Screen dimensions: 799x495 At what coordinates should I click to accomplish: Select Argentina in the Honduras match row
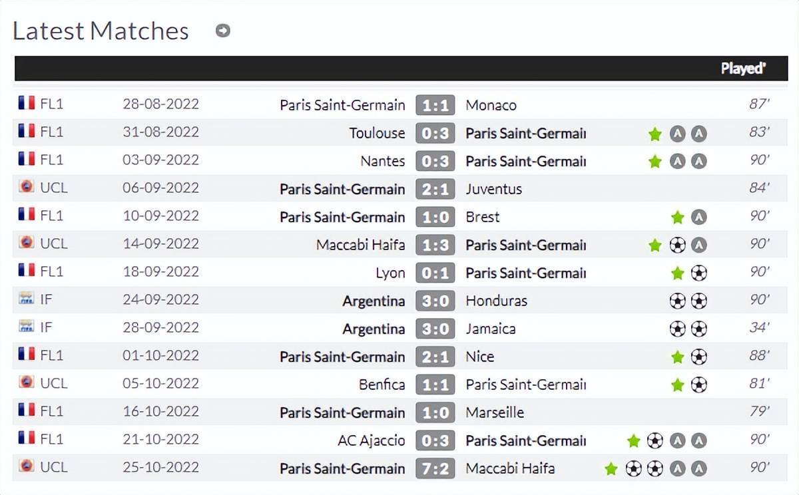point(374,301)
